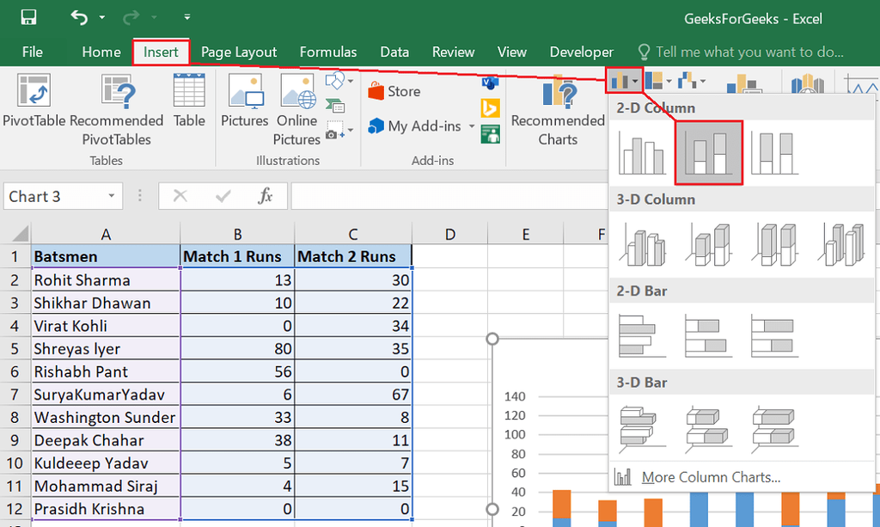Click the PivotChart icon
The image size is (880, 527).
[x=743, y=83]
